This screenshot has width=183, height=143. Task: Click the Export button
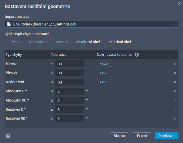pyautogui.click(x=142, y=136)
